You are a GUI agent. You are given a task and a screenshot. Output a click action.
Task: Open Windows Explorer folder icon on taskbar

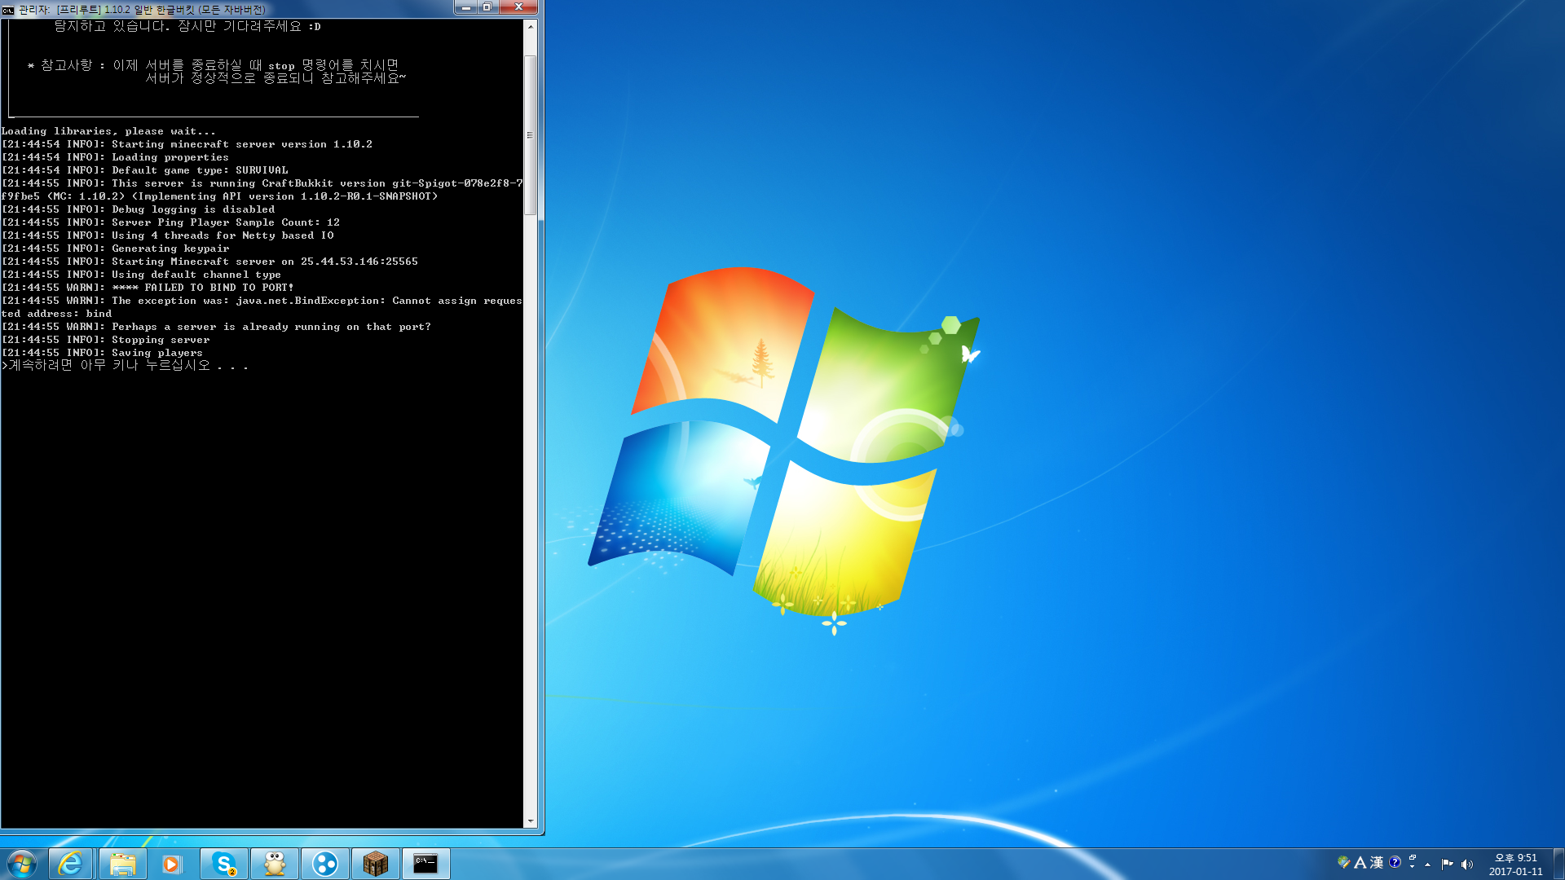click(122, 864)
